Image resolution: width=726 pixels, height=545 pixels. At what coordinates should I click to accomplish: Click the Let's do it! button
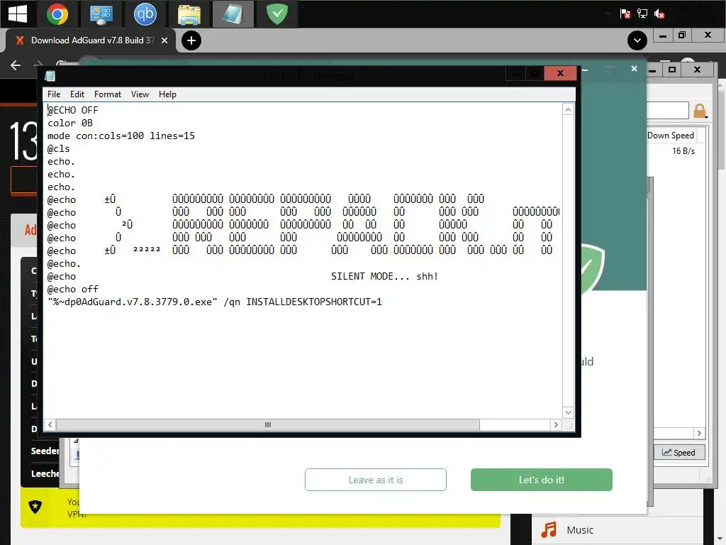541,480
